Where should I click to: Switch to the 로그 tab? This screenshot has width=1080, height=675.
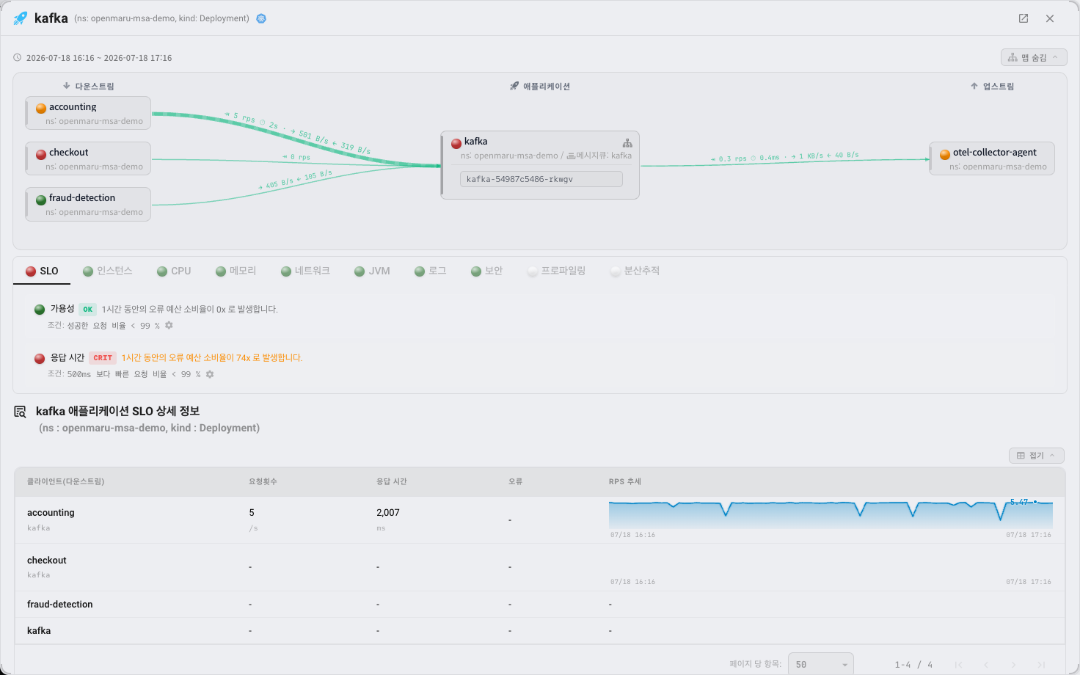point(431,271)
